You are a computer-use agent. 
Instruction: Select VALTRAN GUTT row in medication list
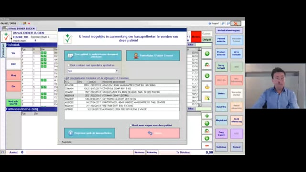tap(122, 106)
